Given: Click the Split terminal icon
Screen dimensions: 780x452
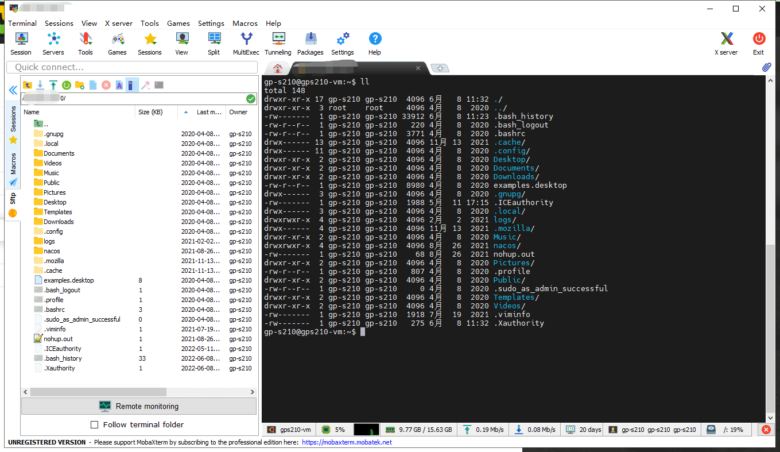Looking at the screenshot, I should (x=214, y=43).
